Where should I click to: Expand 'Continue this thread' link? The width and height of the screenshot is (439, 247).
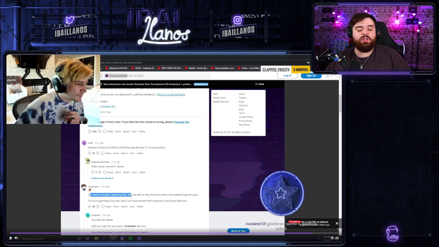click(102, 178)
